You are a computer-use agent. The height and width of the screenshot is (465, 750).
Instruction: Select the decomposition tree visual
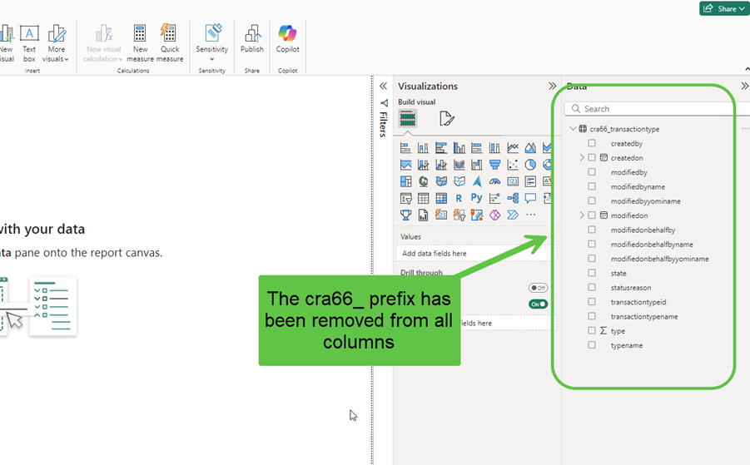click(513, 198)
